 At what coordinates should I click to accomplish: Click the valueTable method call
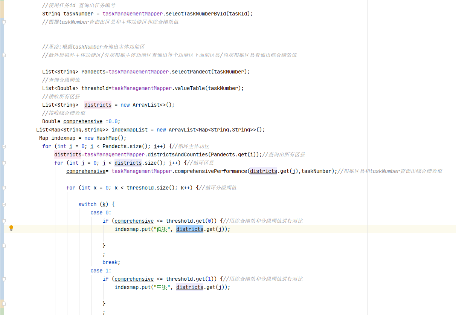click(x=190, y=88)
